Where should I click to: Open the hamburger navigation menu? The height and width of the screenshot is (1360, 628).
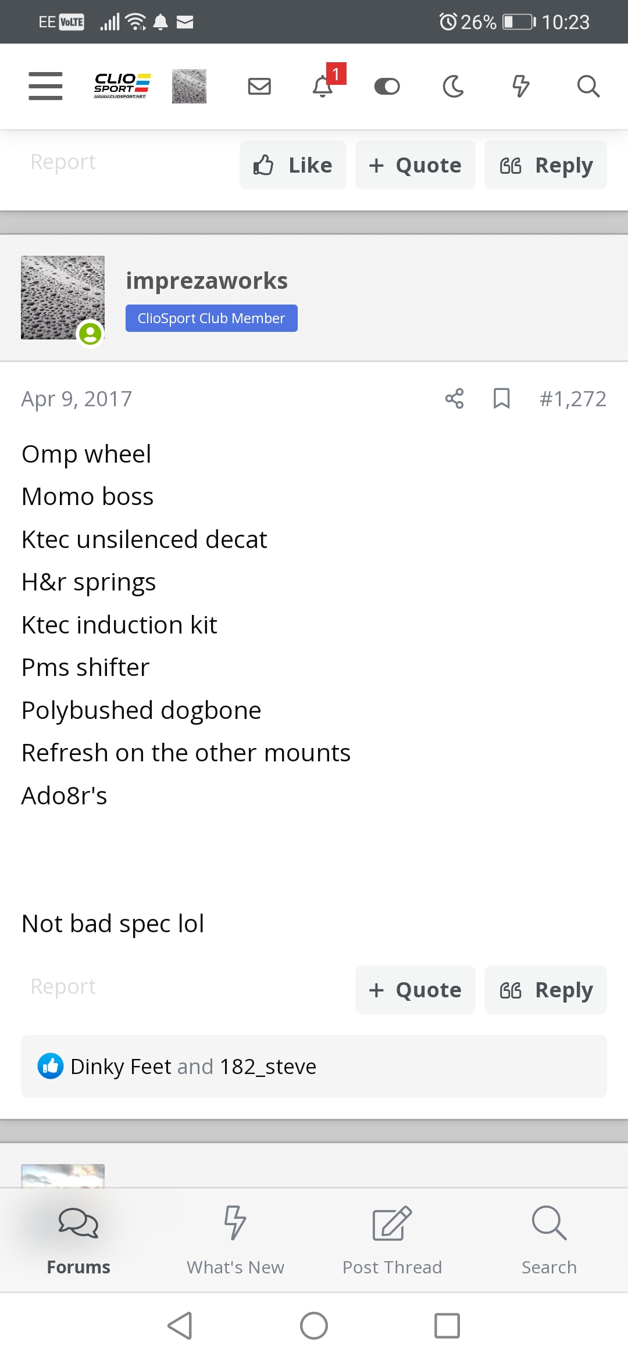[45, 86]
